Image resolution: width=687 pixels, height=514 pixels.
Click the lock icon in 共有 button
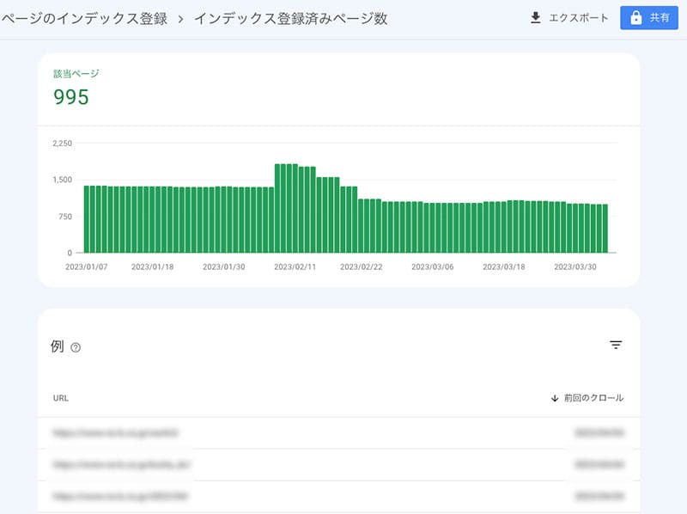pos(635,18)
